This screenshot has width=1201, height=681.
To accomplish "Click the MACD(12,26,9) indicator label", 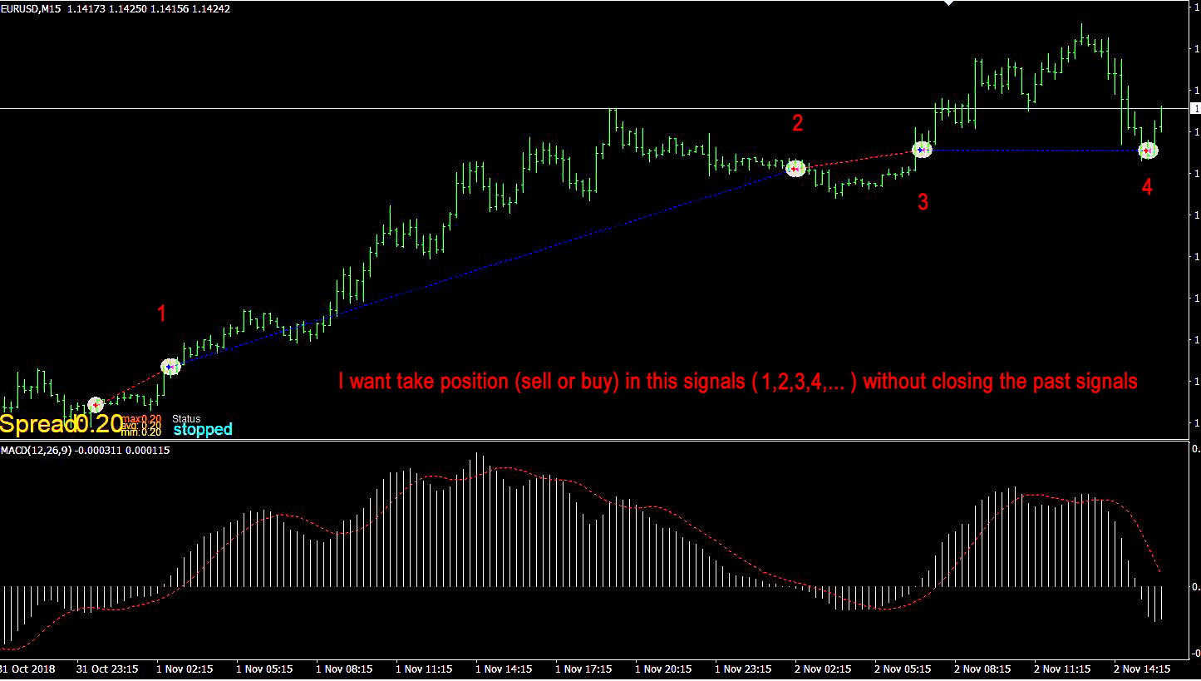I will point(37,451).
